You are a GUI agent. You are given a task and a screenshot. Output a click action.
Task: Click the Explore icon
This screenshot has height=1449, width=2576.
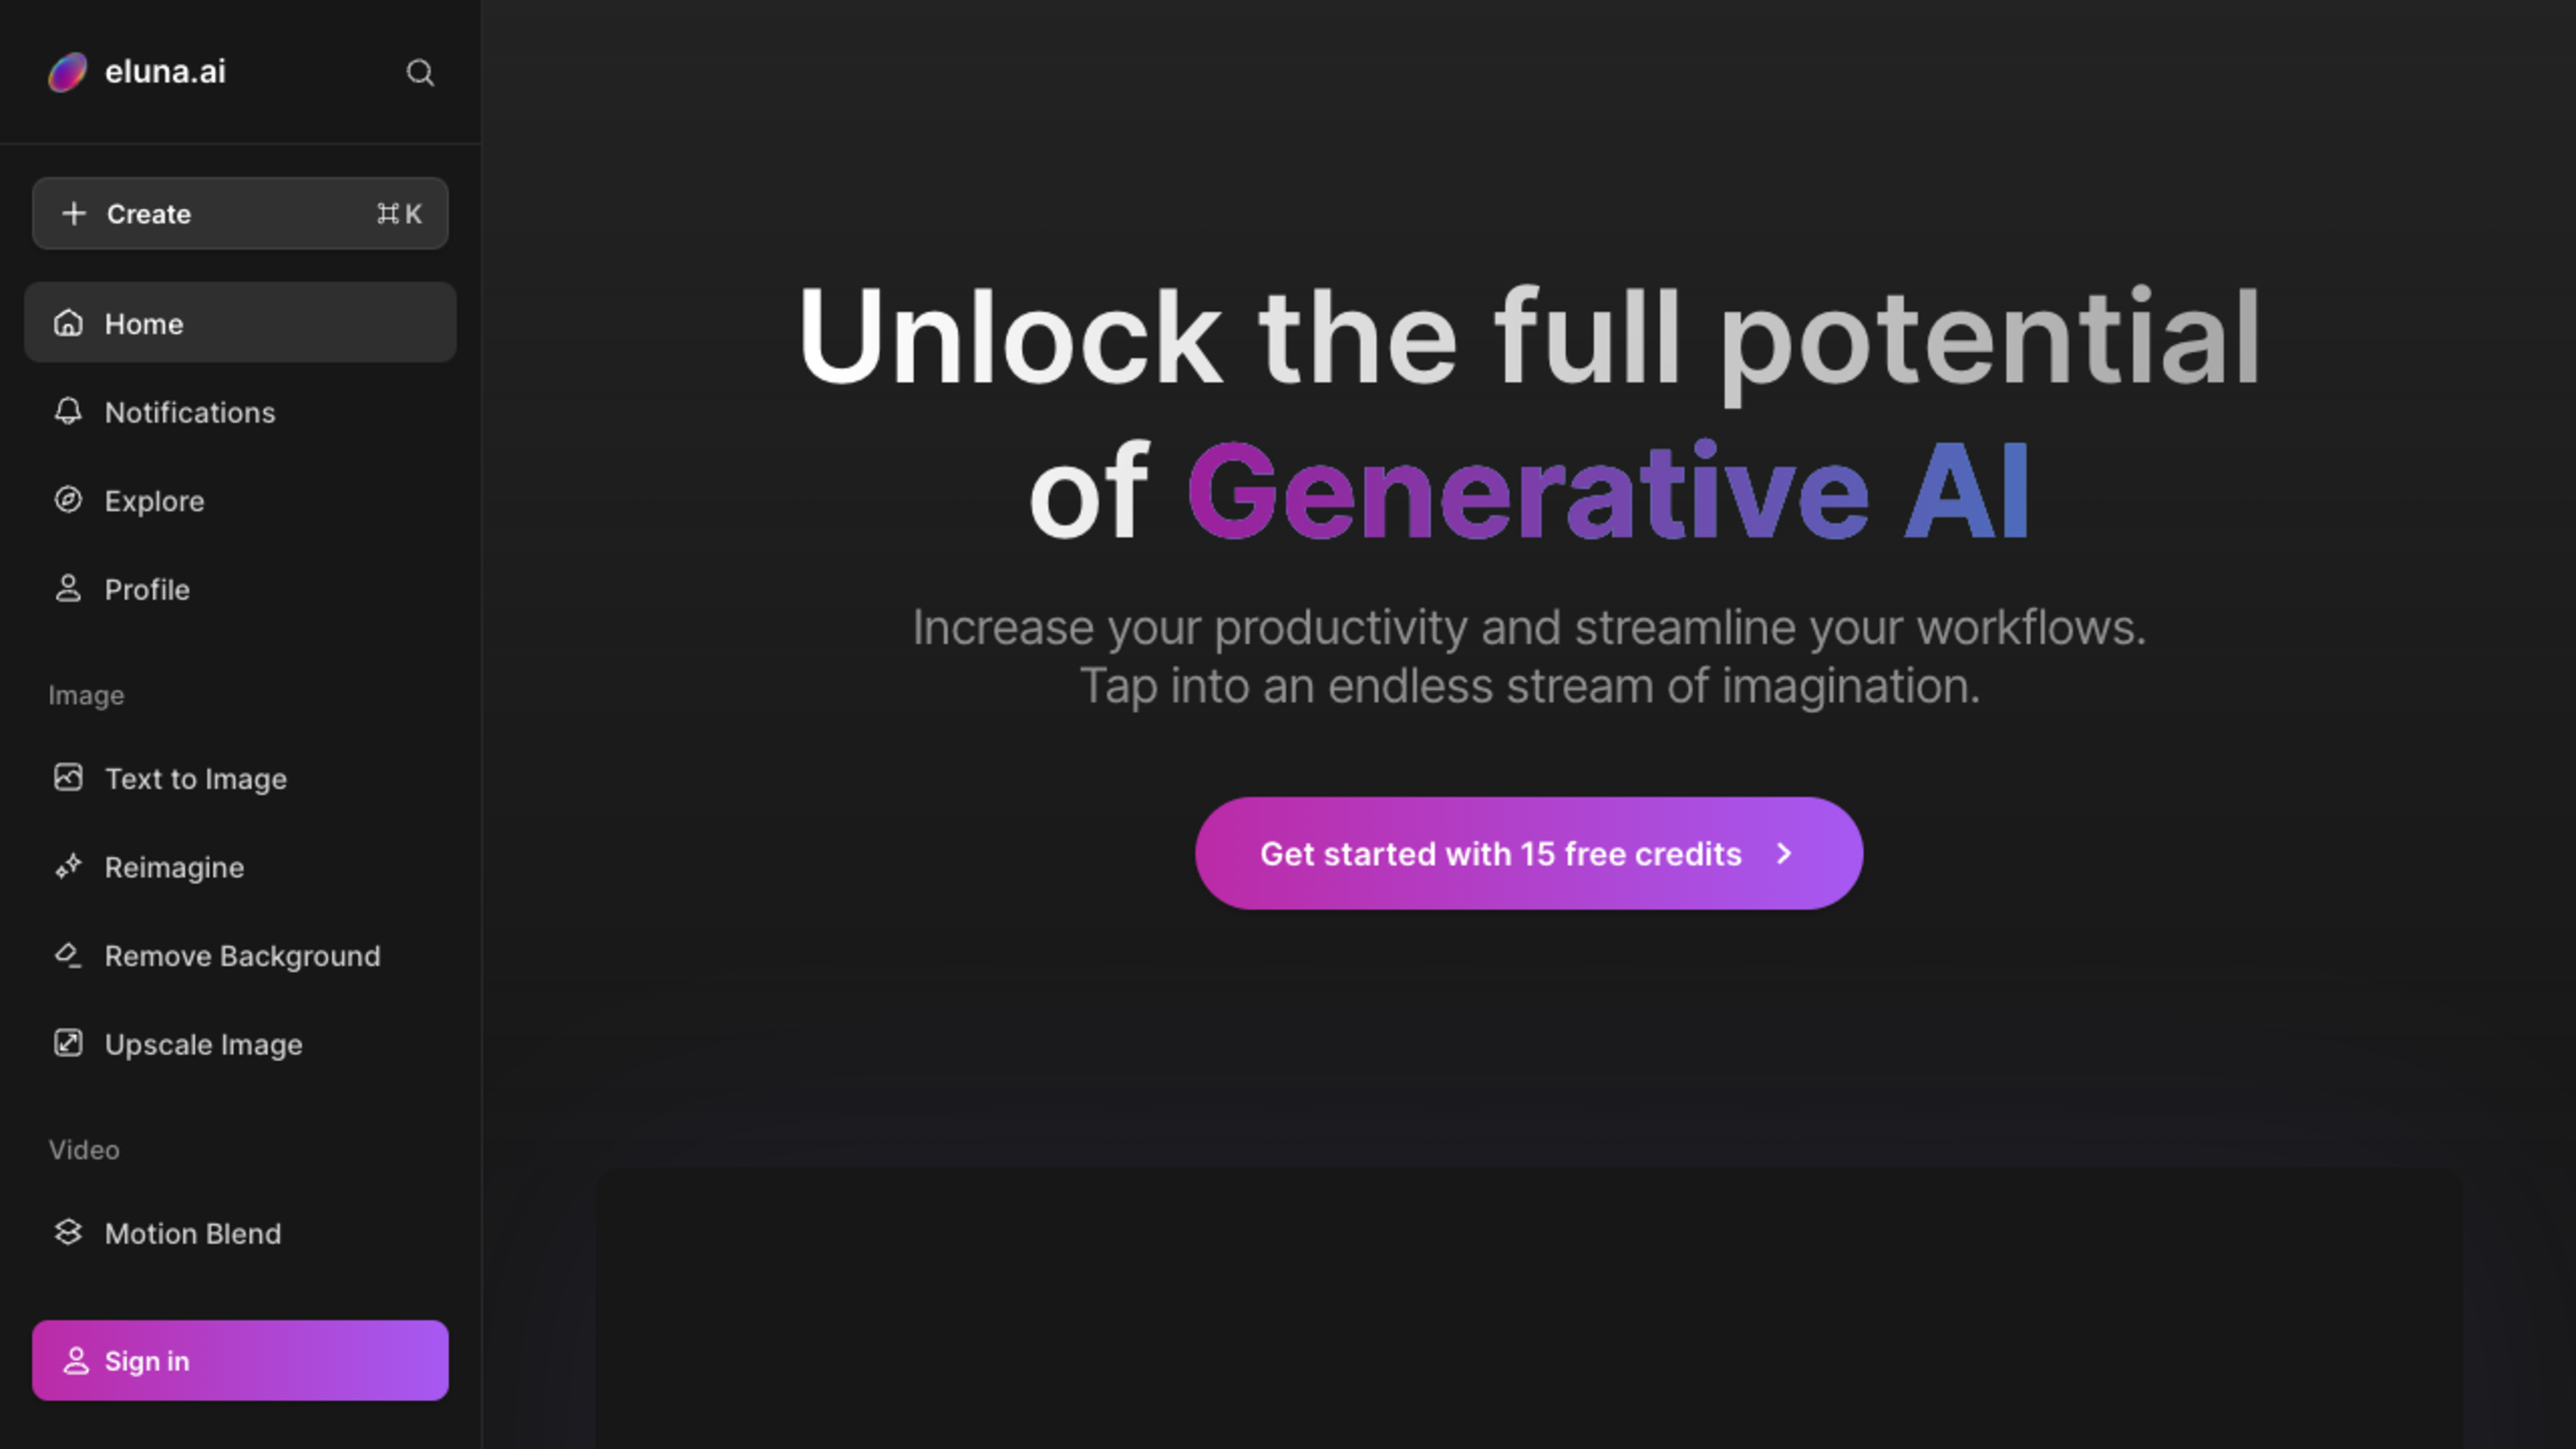click(x=67, y=499)
